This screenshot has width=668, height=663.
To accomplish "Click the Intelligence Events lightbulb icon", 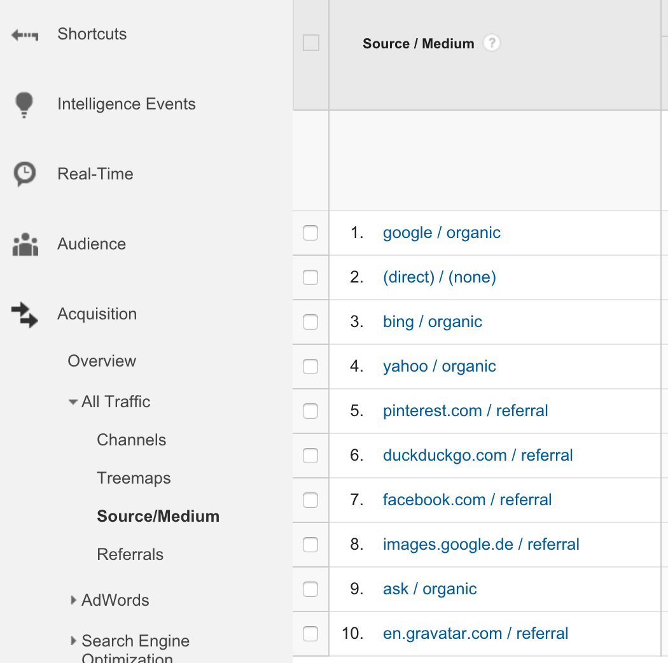I will tap(24, 105).
